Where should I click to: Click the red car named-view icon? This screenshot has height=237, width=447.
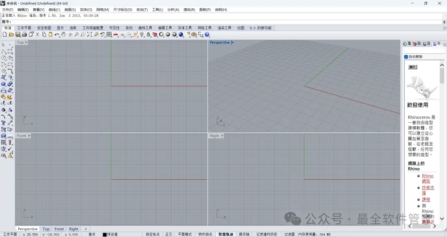point(116,34)
